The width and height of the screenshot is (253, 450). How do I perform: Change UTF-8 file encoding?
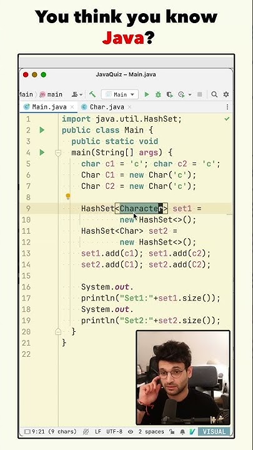click(x=114, y=432)
